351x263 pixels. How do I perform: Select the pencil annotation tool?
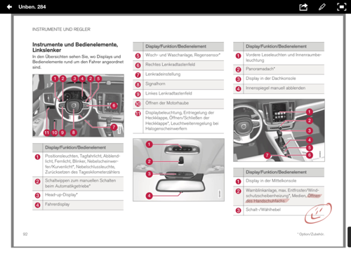[322, 7]
